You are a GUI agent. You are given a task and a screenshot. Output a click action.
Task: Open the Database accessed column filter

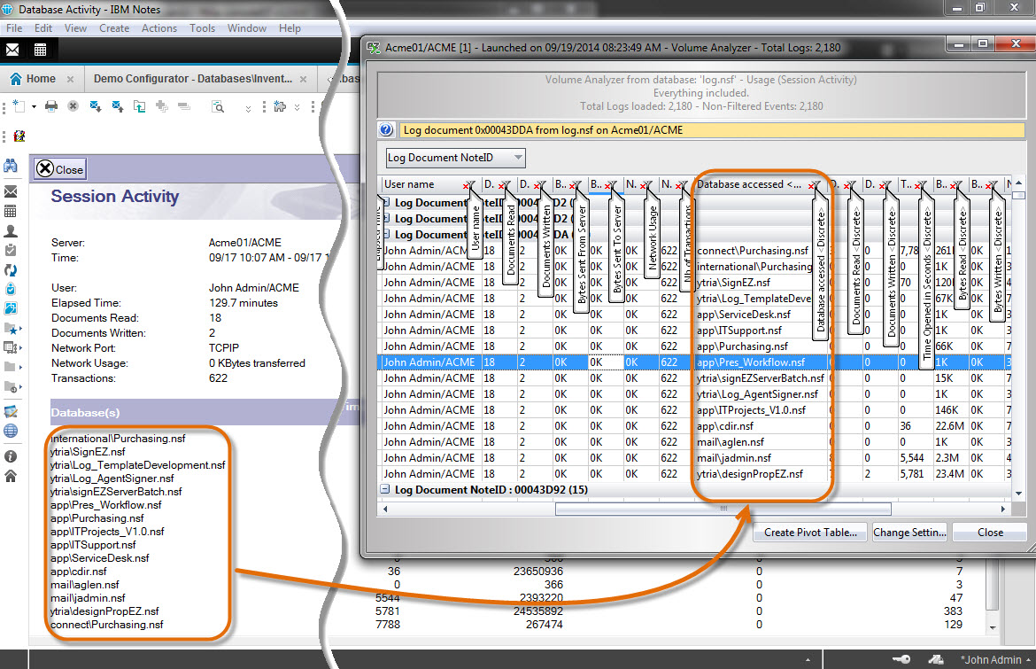click(814, 185)
